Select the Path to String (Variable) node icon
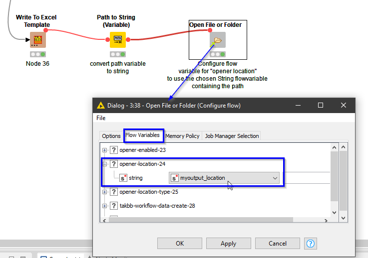Image resolution: width=368 pixels, height=258 pixels. [117, 40]
